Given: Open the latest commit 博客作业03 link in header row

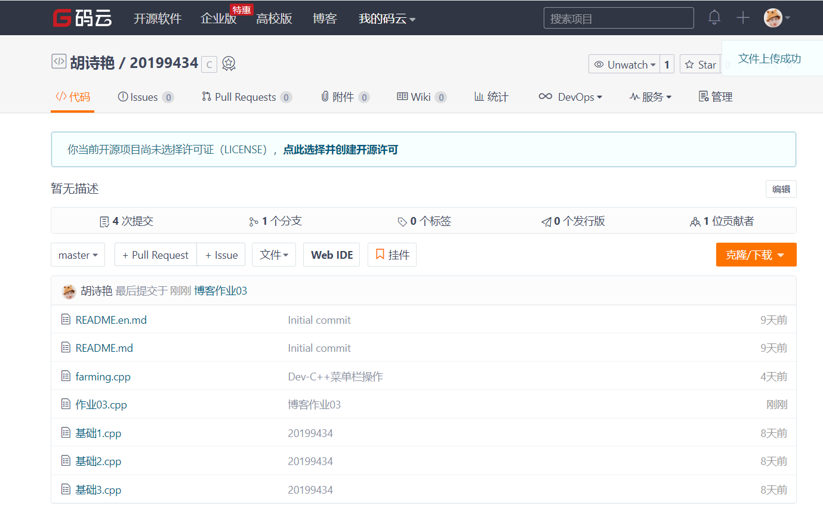Looking at the screenshot, I should (221, 291).
